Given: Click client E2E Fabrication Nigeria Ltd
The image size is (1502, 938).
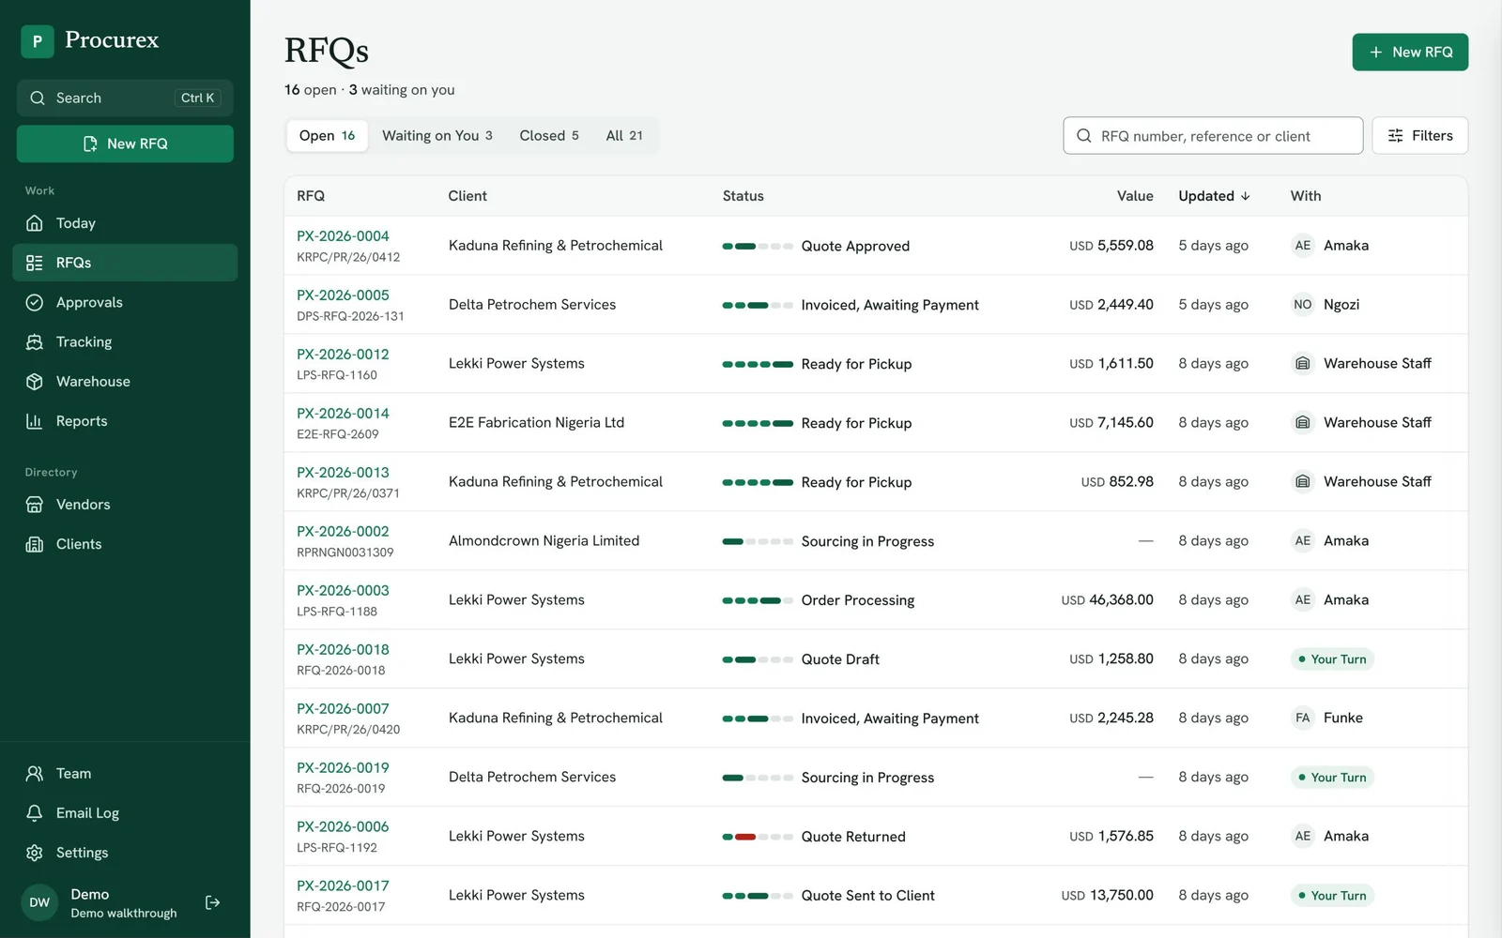Looking at the screenshot, I should [536, 423].
